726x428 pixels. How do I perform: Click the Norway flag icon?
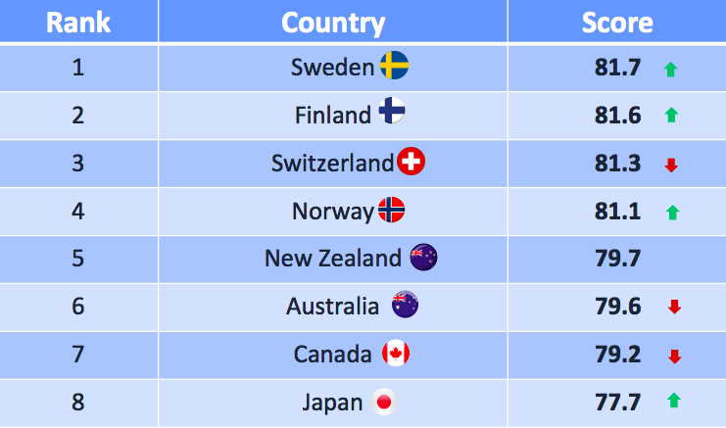(x=391, y=210)
